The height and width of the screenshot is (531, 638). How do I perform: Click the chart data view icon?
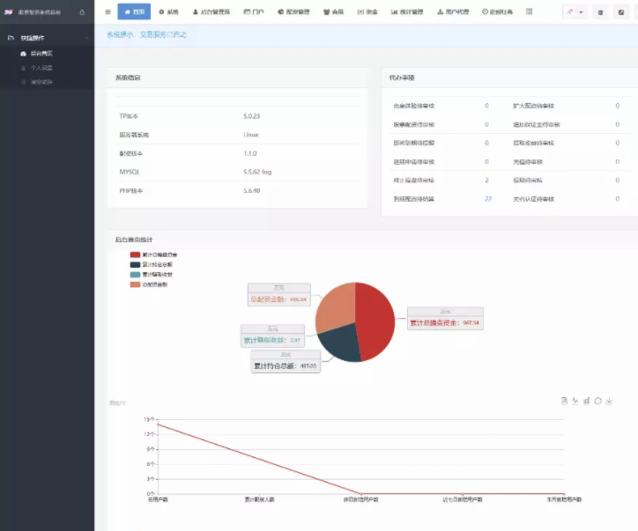point(565,401)
